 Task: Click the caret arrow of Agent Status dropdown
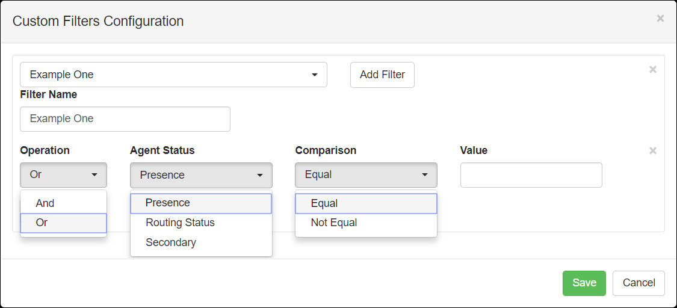260,175
